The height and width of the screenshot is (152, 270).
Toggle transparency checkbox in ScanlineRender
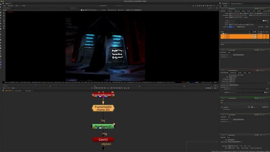pyautogui.click(x=229, y=75)
